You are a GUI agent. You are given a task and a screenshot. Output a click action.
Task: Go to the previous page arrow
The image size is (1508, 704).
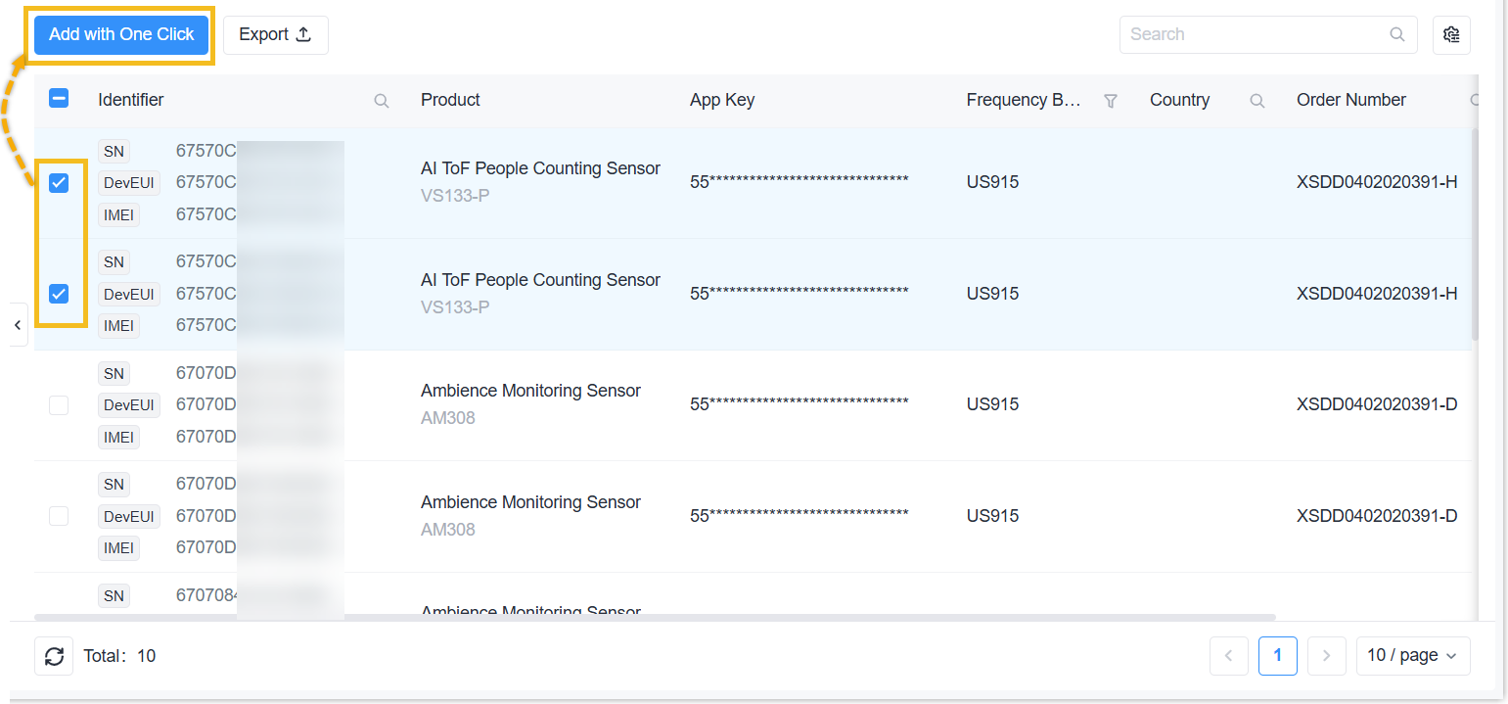(x=1229, y=656)
